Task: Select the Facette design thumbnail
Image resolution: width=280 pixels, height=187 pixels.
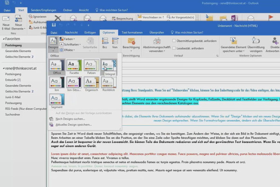Action: click(x=74, y=67)
